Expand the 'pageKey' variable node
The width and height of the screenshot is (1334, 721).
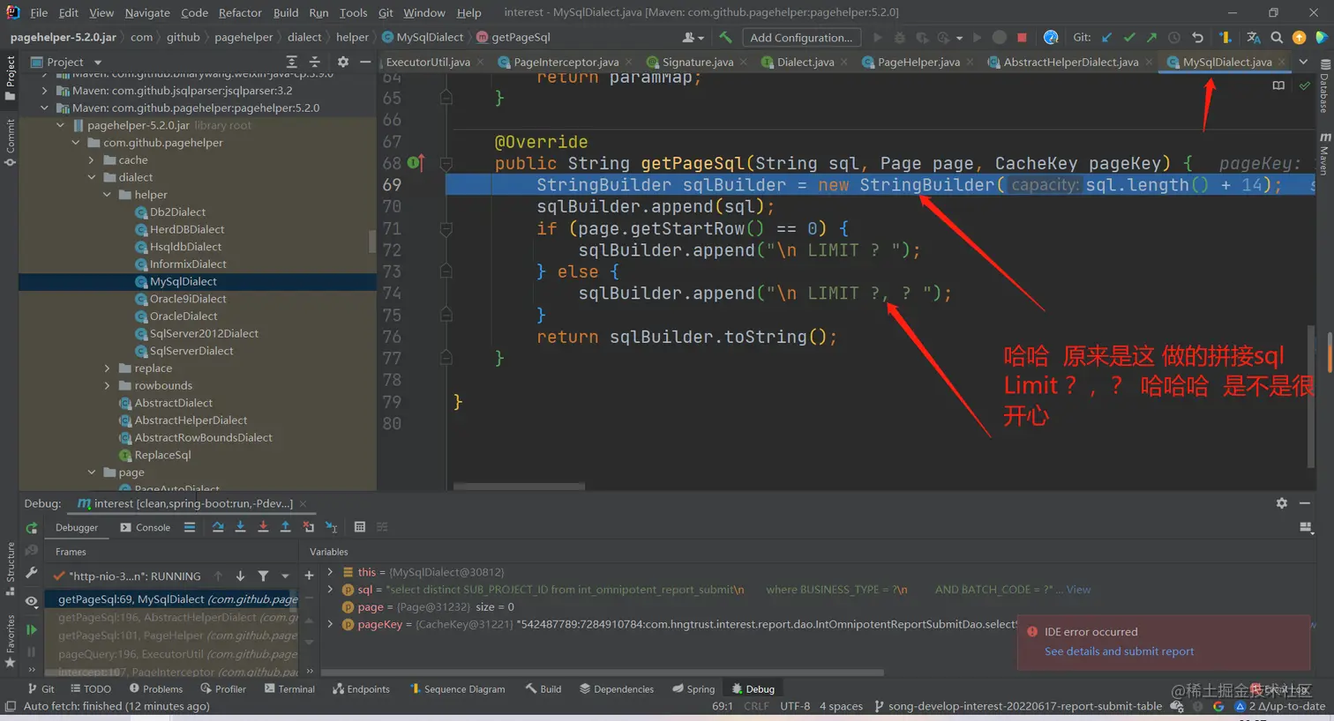point(330,624)
